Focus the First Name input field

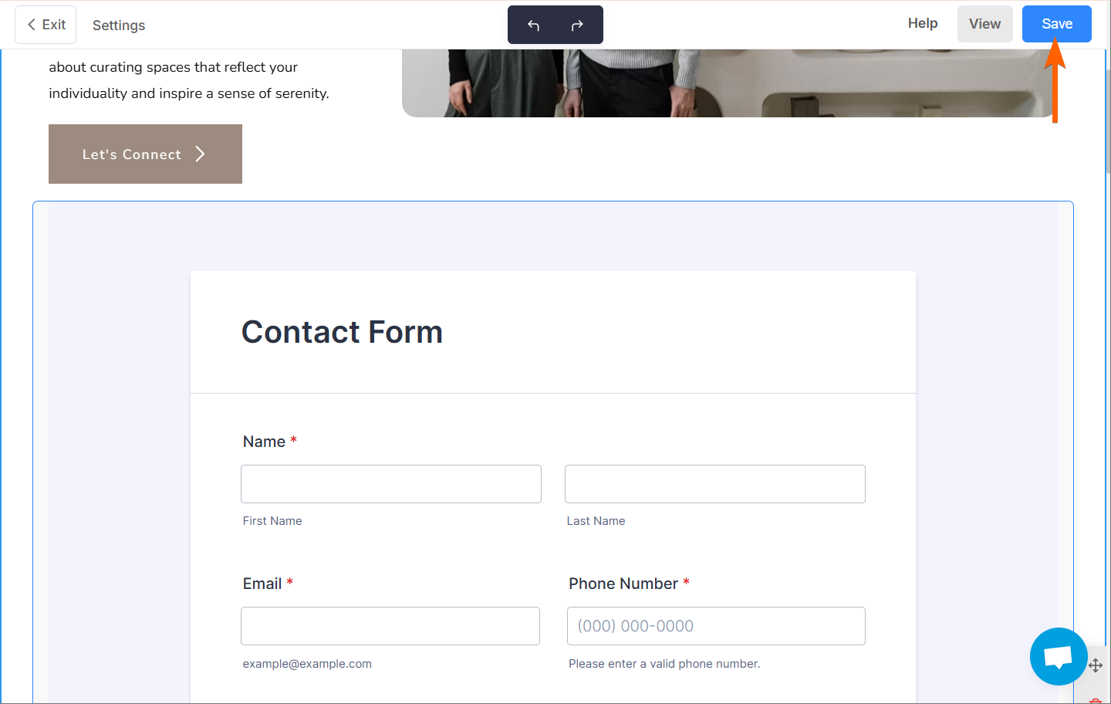click(x=390, y=484)
